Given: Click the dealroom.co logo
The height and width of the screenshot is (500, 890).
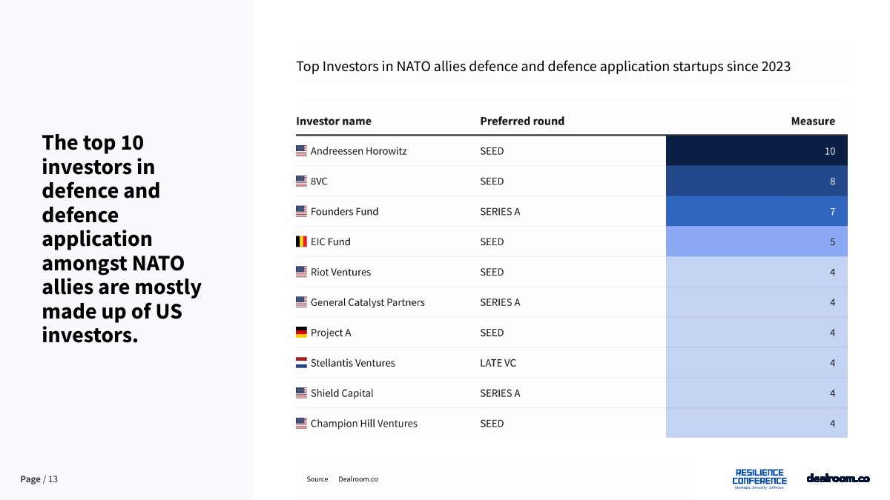Looking at the screenshot, I should 837,479.
